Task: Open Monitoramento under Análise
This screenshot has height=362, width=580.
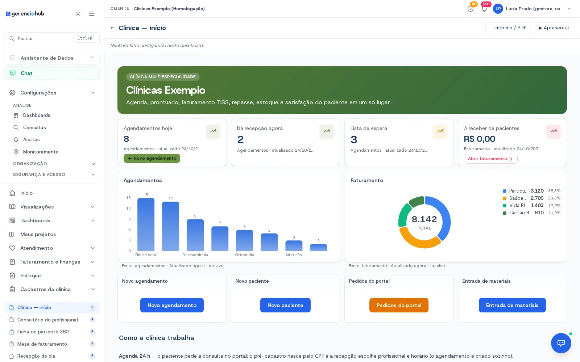Action: tap(54, 152)
